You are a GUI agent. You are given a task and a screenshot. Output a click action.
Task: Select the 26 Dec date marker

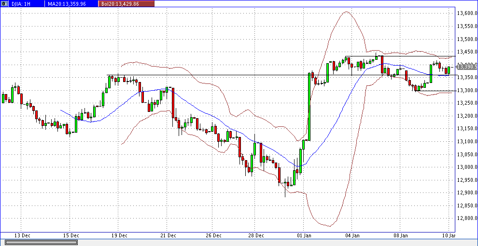click(x=213, y=235)
